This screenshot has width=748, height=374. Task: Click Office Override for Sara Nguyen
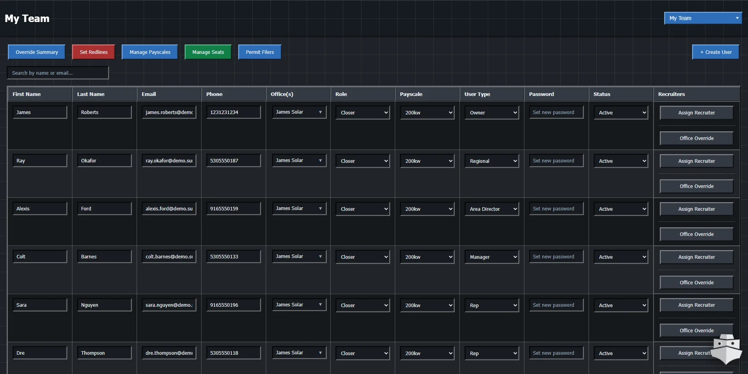696,330
